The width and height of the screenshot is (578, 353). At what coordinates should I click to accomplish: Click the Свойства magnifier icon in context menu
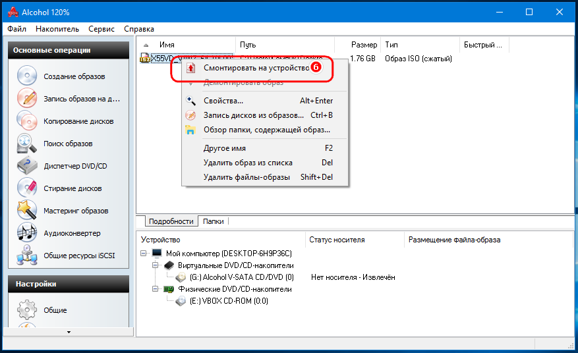coord(190,101)
